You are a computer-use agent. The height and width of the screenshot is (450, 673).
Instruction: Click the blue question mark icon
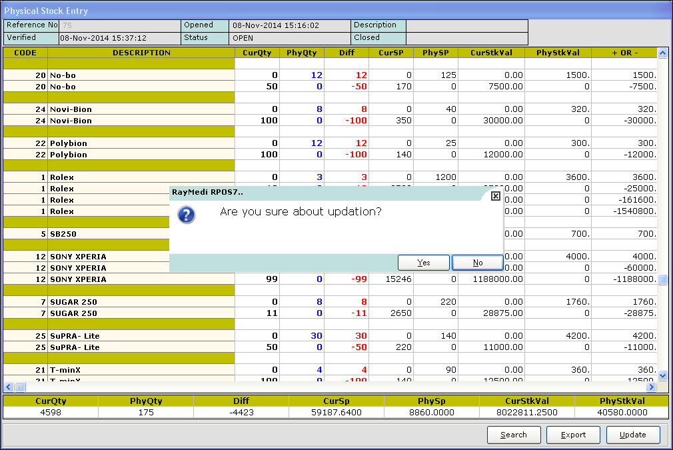pos(187,214)
